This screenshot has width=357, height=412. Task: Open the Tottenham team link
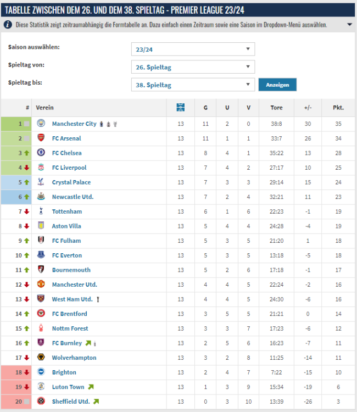click(67, 211)
